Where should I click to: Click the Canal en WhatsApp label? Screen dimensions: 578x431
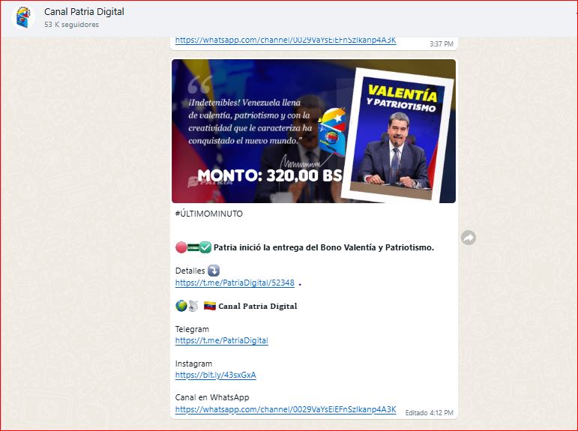pos(212,397)
